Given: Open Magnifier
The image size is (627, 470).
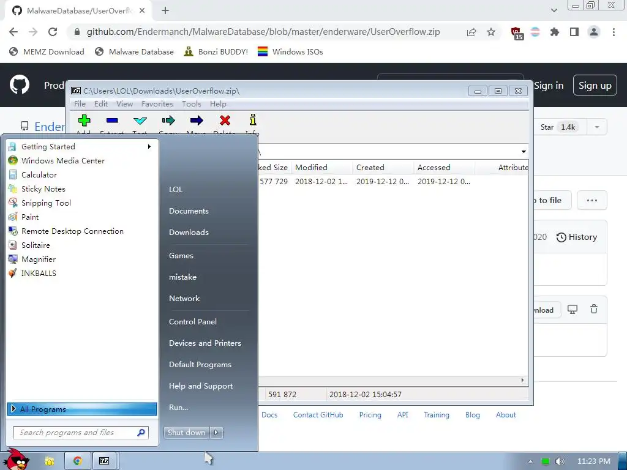Looking at the screenshot, I should [82, 259].
